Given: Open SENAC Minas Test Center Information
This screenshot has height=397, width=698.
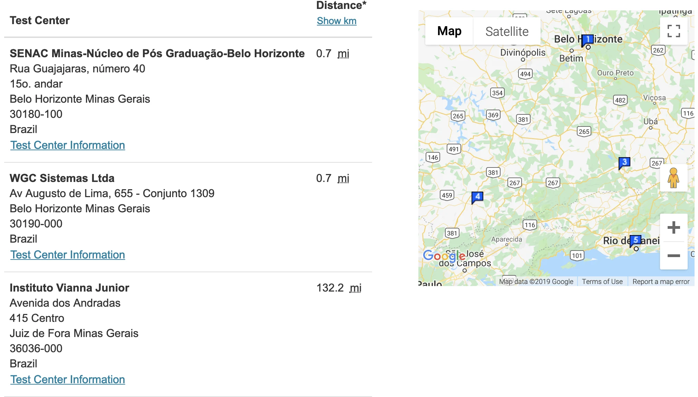Looking at the screenshot, I should (x=68, y=145).
